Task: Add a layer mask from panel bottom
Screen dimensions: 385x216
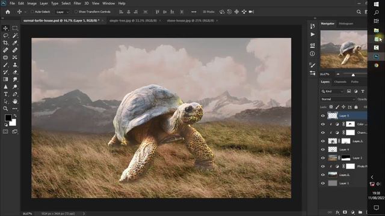Action: click(345, 212)
